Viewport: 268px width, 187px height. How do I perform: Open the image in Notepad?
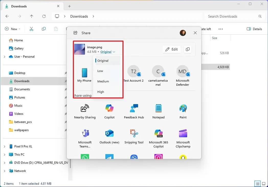click(x=158, y=110)
